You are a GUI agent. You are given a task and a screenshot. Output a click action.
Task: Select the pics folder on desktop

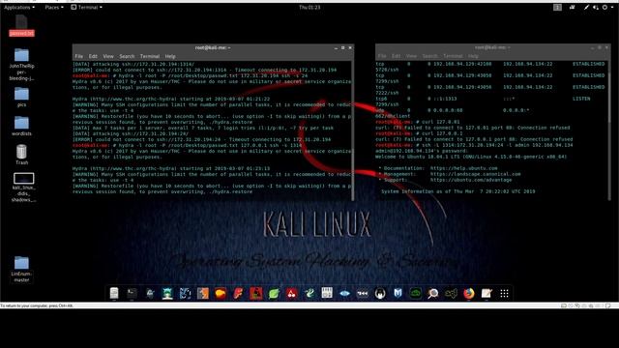coord(21,97)
